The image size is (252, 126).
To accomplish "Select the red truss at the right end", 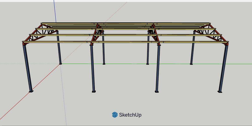I will [211, 34].
